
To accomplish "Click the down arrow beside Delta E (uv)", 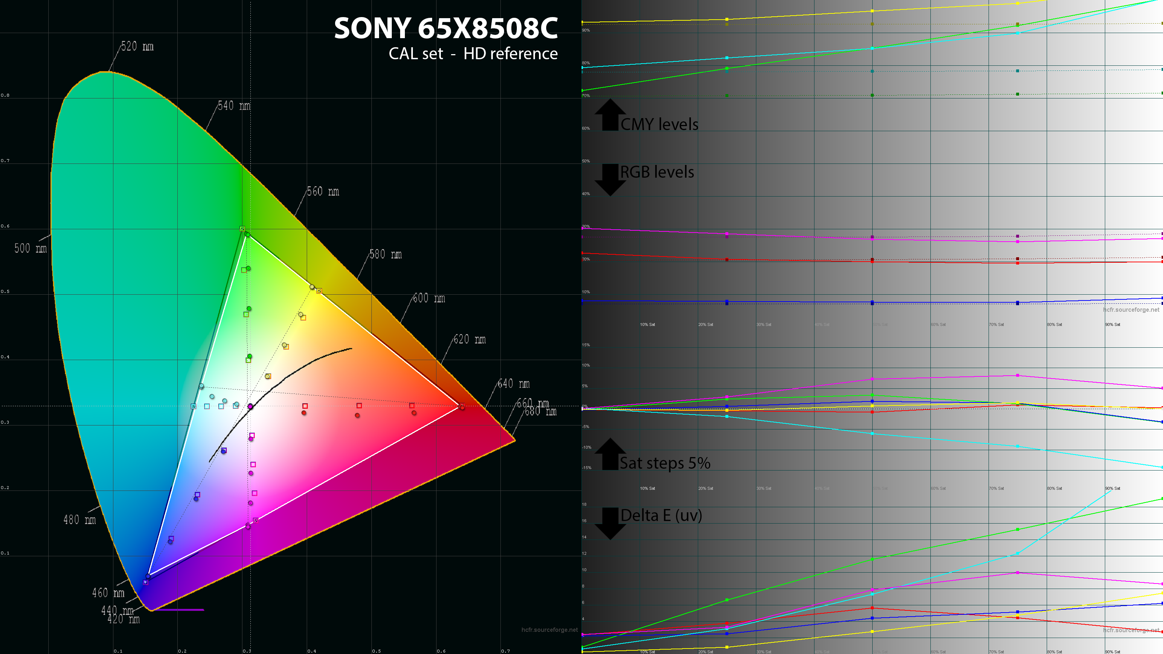I will coord(610,524).
